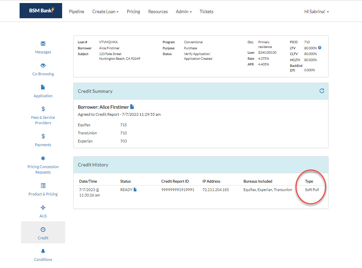
Task: Go to the Pipeline menu item
Action: coord(76,11)
